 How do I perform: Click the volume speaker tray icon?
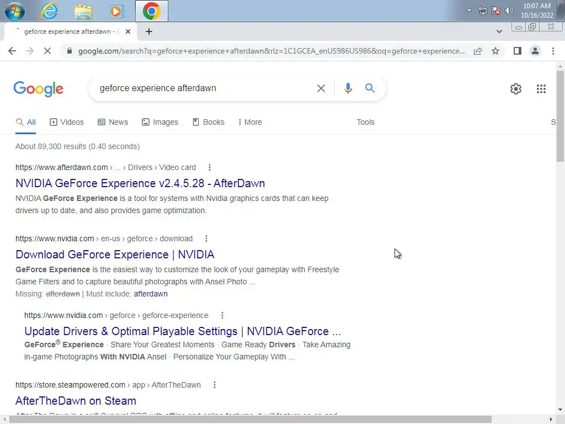pos(509,10)
